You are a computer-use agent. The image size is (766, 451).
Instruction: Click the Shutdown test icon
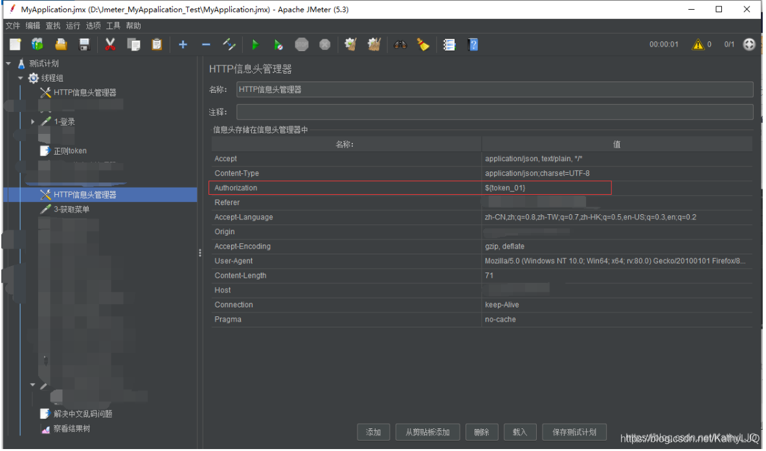325,45
